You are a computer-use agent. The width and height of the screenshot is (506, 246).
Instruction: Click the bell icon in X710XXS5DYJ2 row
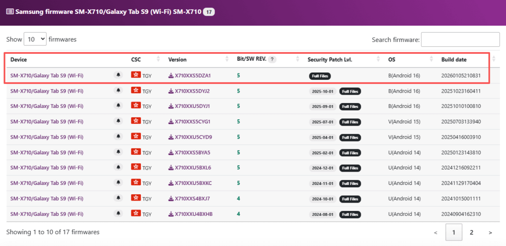point(118,90)
